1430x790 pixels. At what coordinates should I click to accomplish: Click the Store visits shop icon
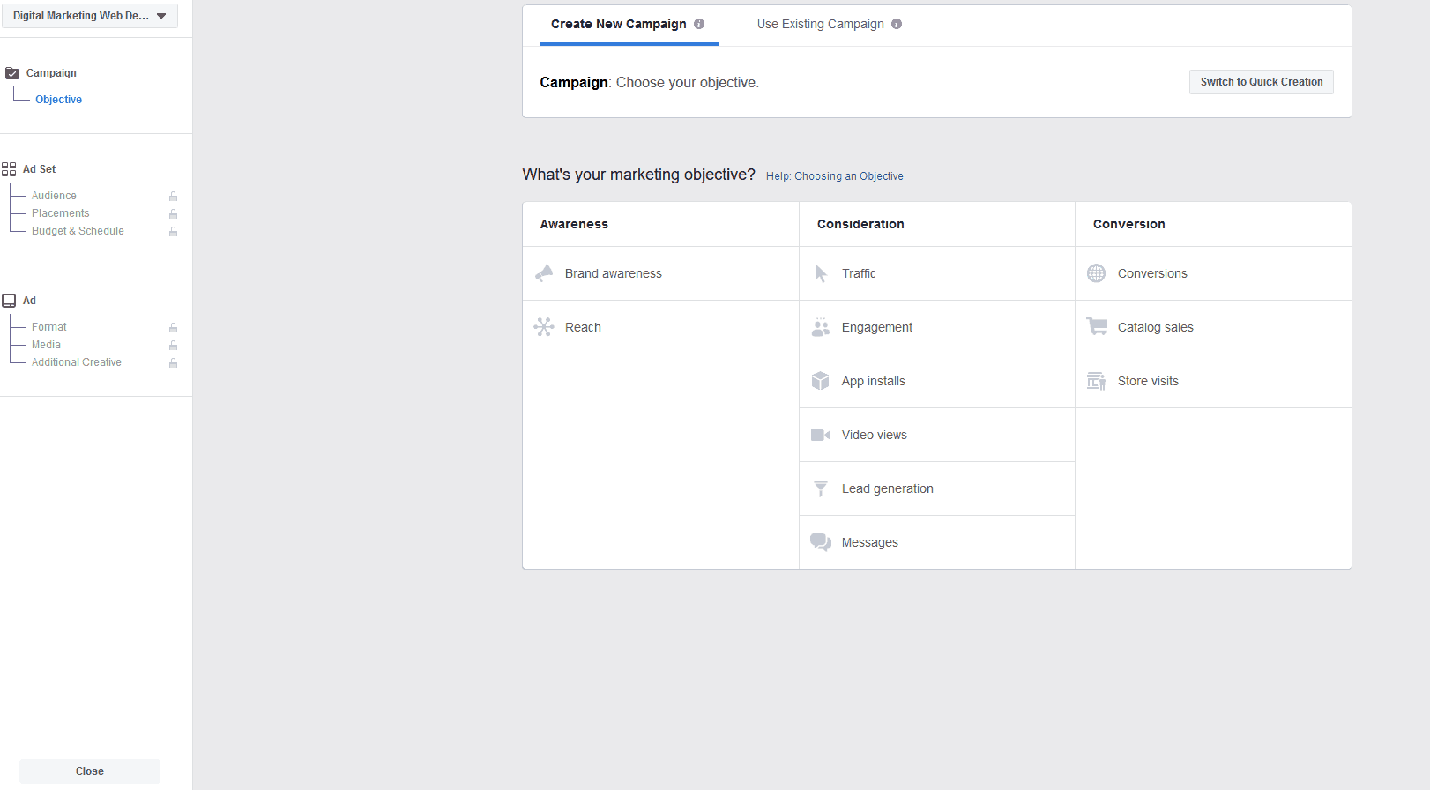[1097, 381]
